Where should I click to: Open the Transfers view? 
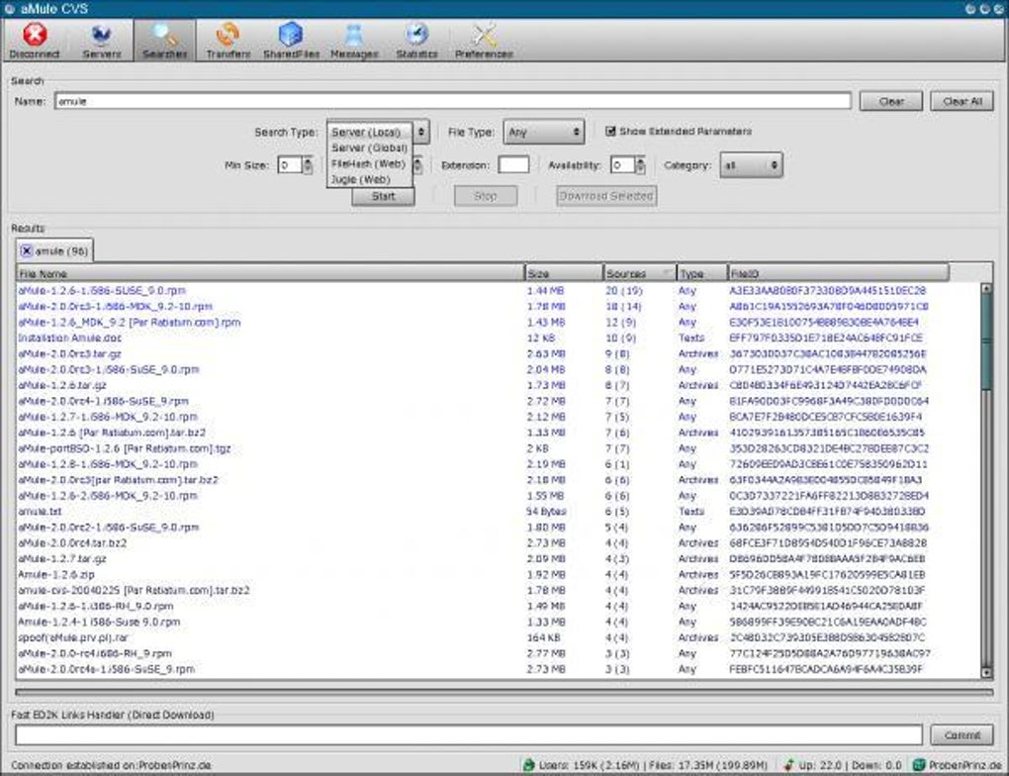(x=229, y=40)
